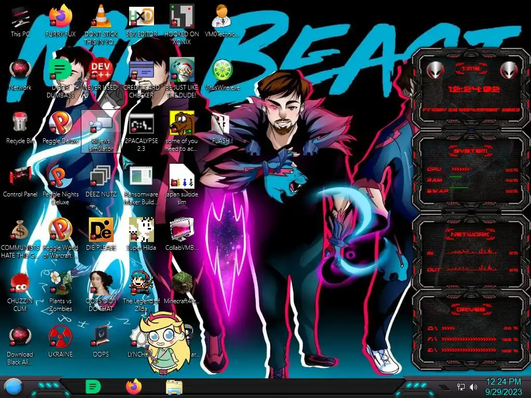Open the money bag COMMUNISTS HATE THIS G... icon
This screenshot has height=398, width=531.
coord(20,238)
